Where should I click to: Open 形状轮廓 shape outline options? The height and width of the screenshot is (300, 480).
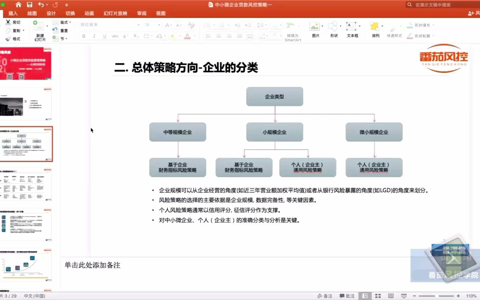click(420, 36)
